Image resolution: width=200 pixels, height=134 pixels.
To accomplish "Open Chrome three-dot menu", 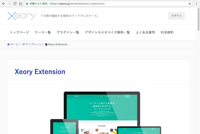I will pyautogui.click(x=196, y=4).
